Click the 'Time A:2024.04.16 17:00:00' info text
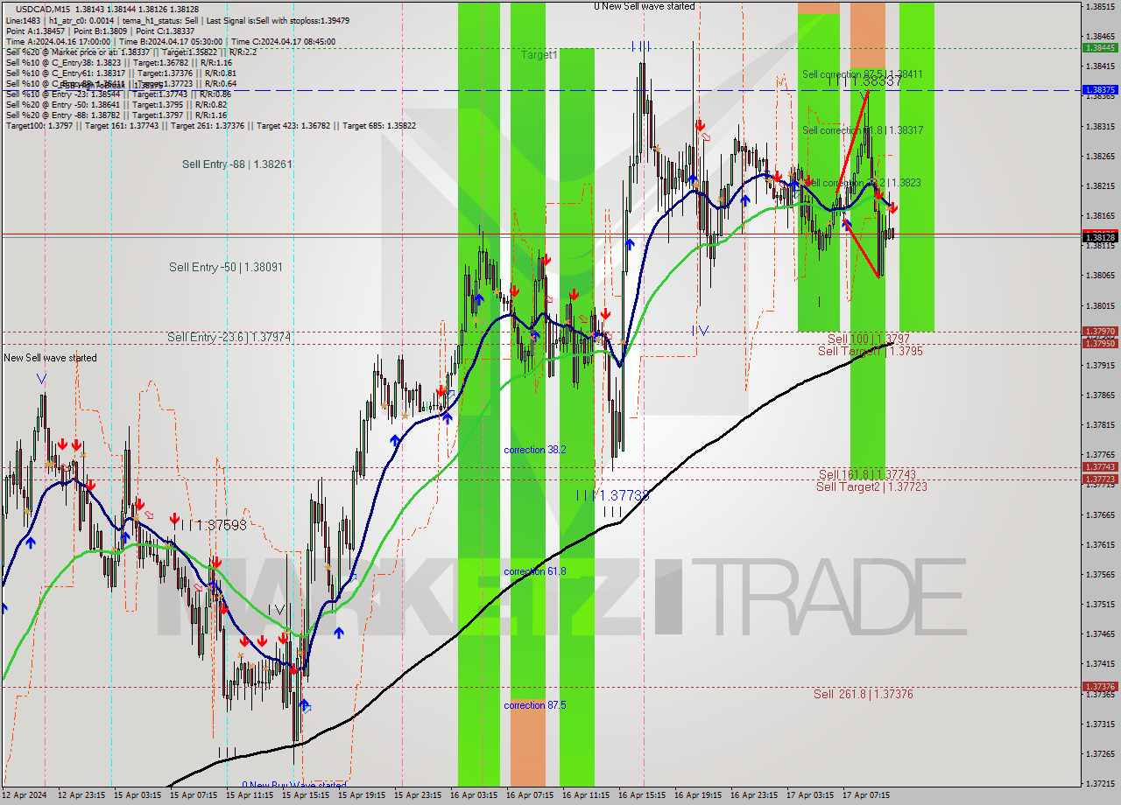1121x805 pixels. (x=58, y=41)
